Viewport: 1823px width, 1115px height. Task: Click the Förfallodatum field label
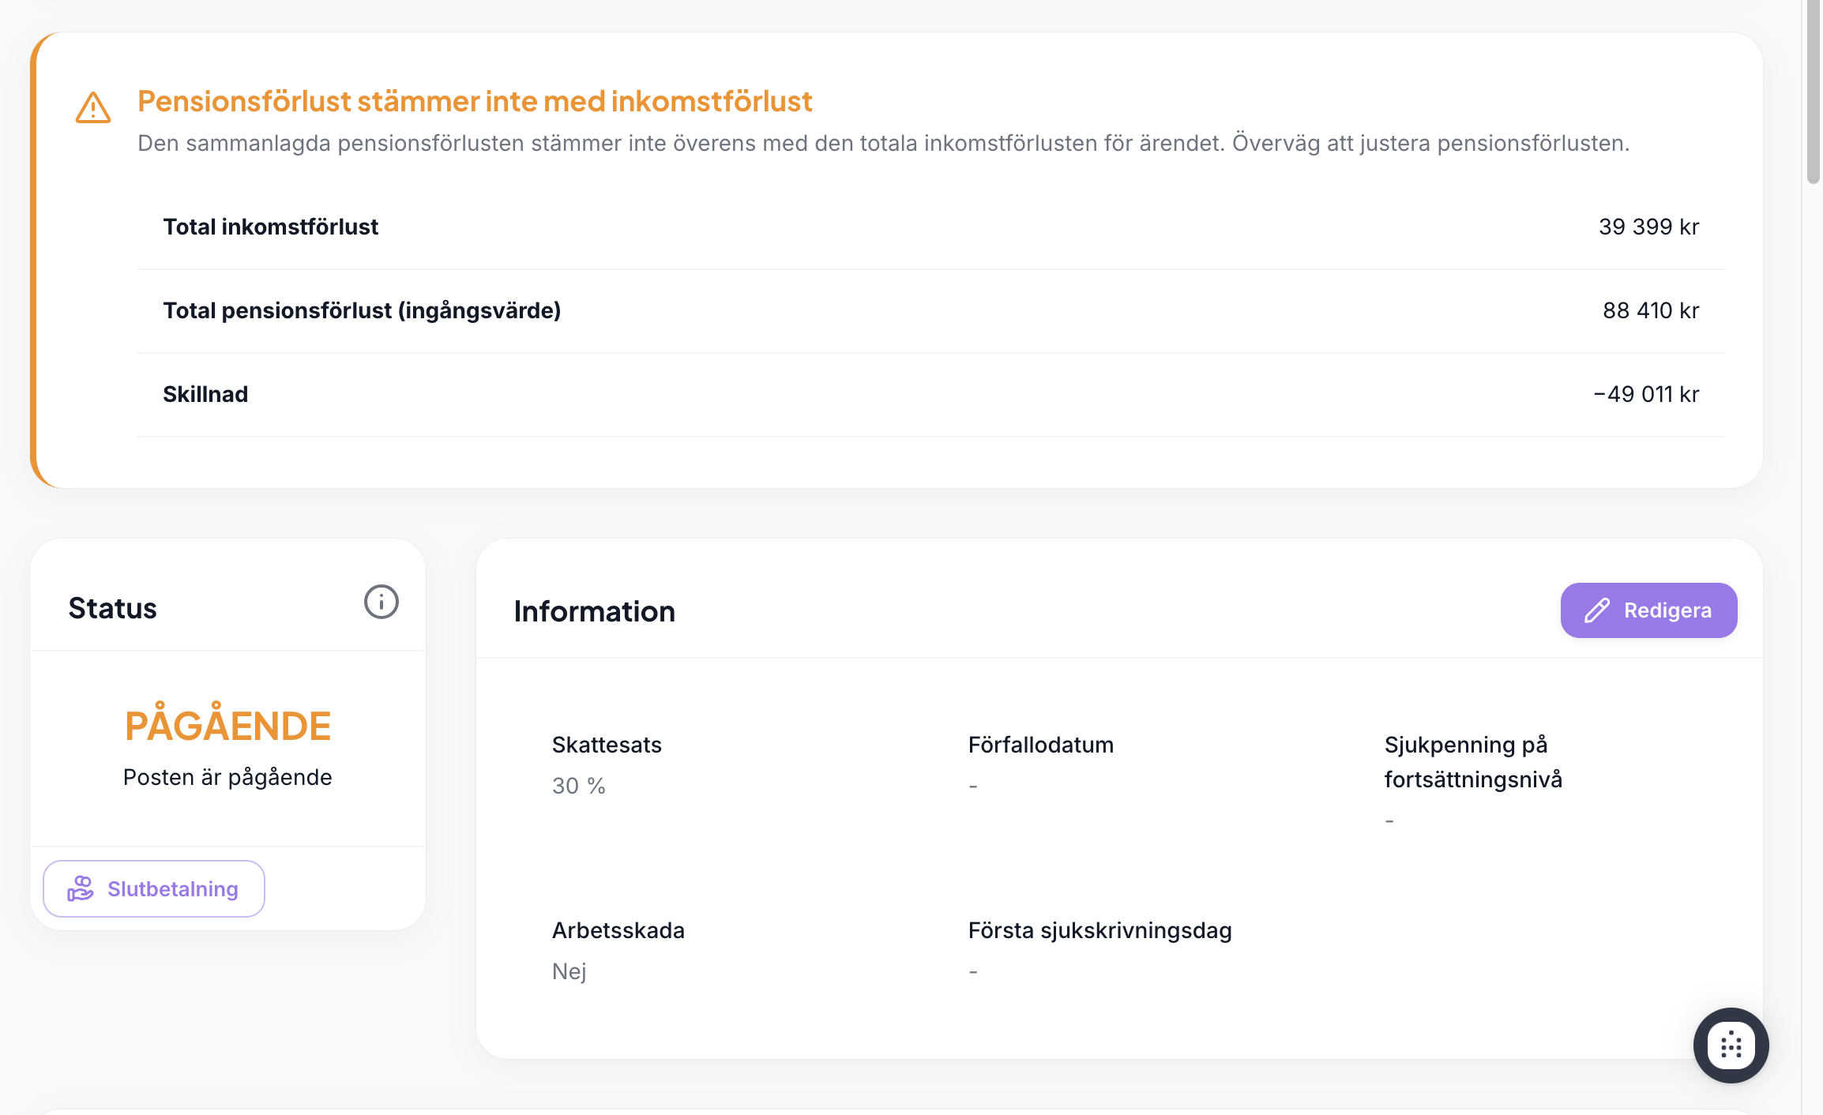pyautogui.click(x=1040, y=745)
